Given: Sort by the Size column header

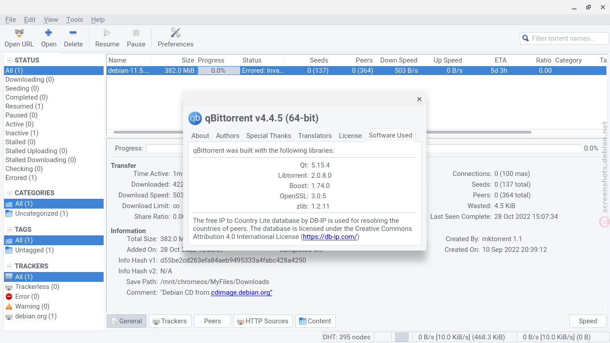Looking at the screenshot, I should click(174, 60).
